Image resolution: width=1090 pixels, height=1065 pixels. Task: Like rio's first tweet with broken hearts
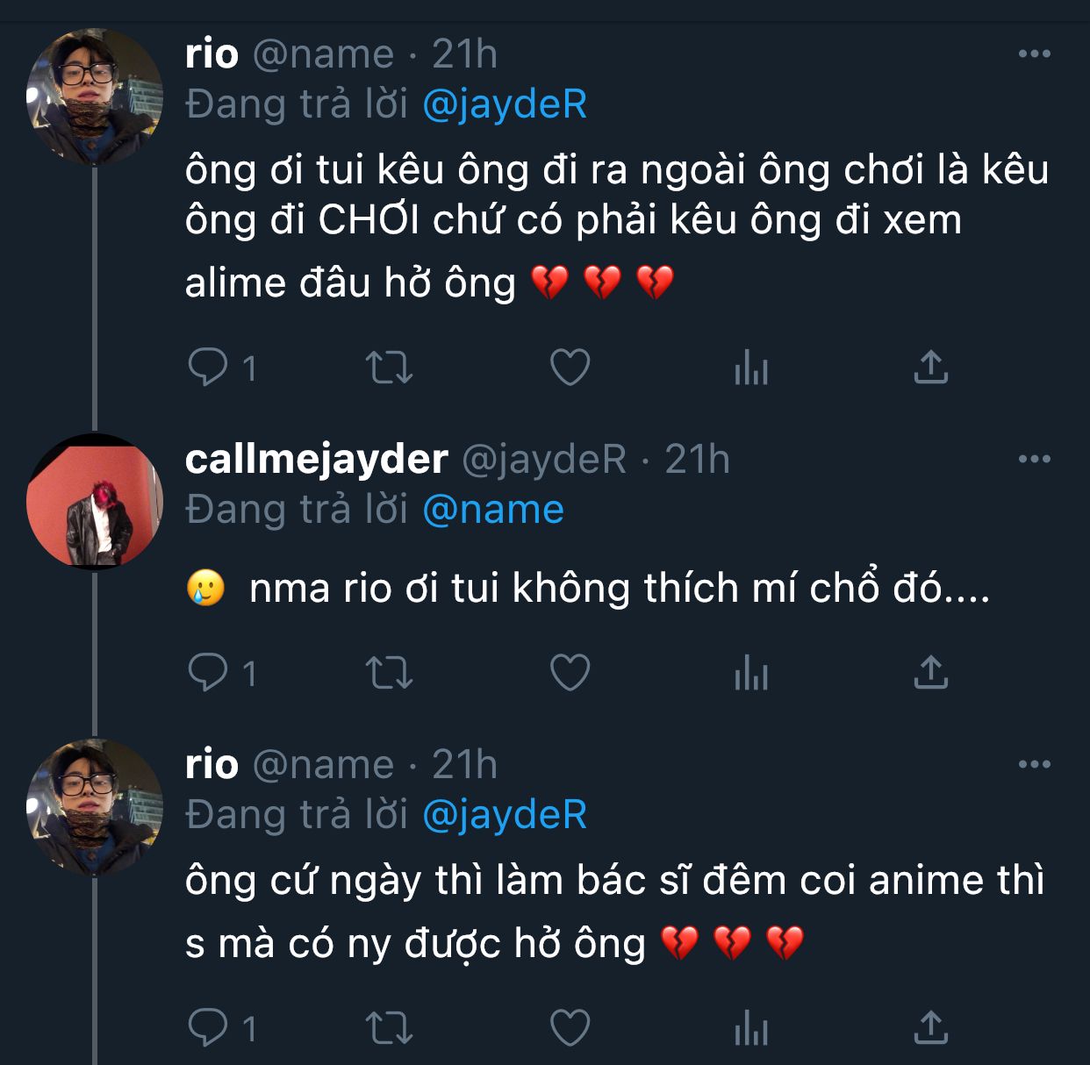click(570, 368)
